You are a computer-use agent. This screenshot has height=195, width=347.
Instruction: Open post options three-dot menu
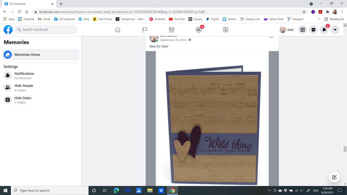coord(271,37)
